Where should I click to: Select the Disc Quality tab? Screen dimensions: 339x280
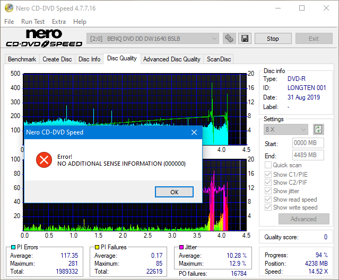point(122,58)
